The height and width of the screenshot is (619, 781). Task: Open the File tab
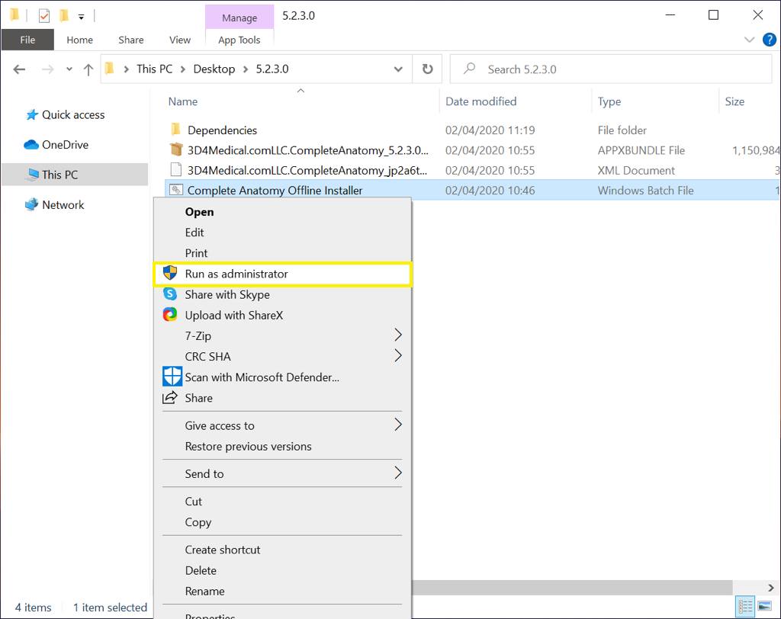27,40
